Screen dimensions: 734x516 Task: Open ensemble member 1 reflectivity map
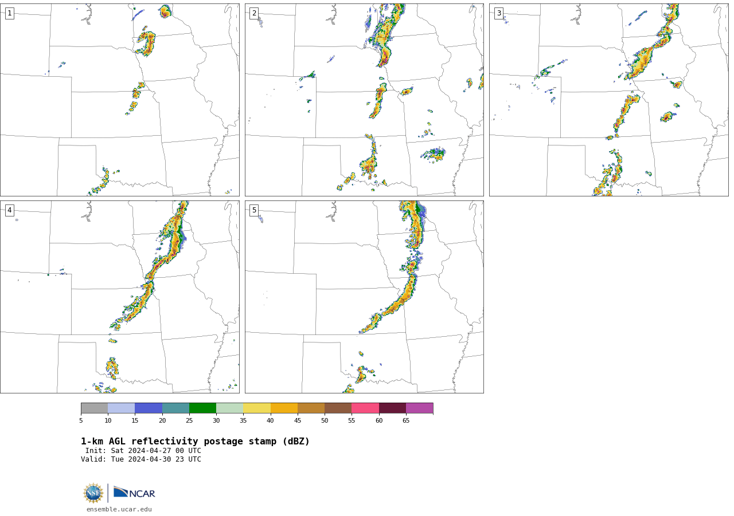pyautogui.click(x=119, y=100)
